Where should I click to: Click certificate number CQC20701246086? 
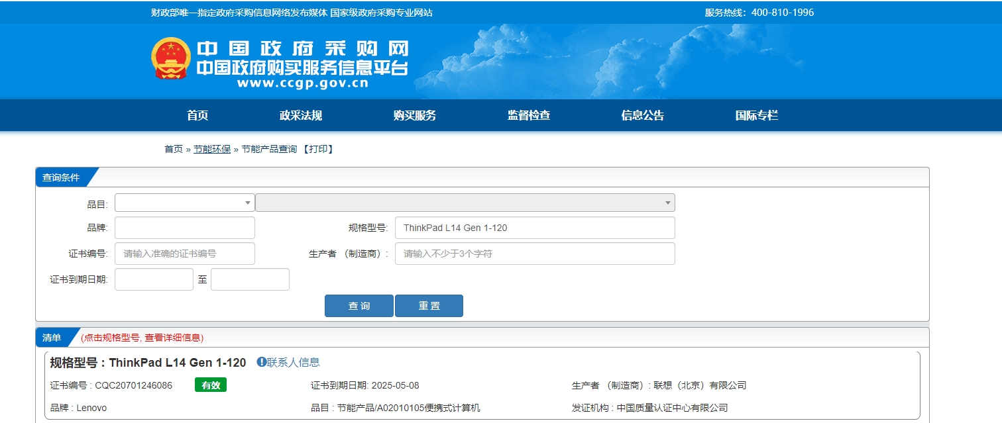[x=133, y=385]
